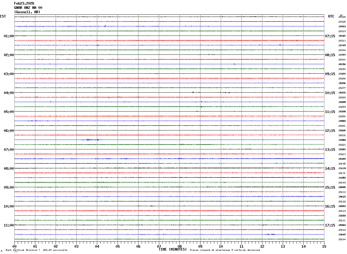Click the 15:15 UTC row label
The image size is (347, 254).
click(330, 187)
